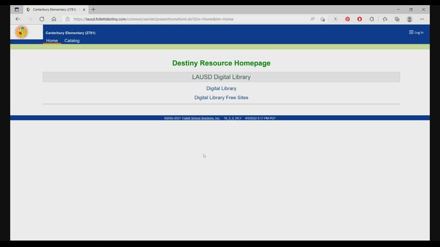Click the LAUSD Digital Library header
The width and height of the screenshot is (440, 247).
point(222,77)
